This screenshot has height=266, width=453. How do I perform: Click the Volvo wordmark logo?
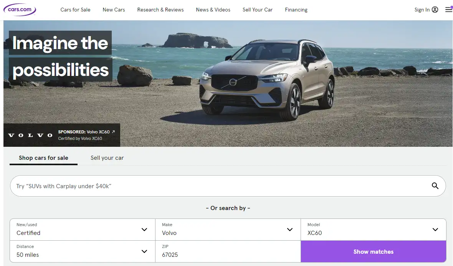(x=30, y=135)
